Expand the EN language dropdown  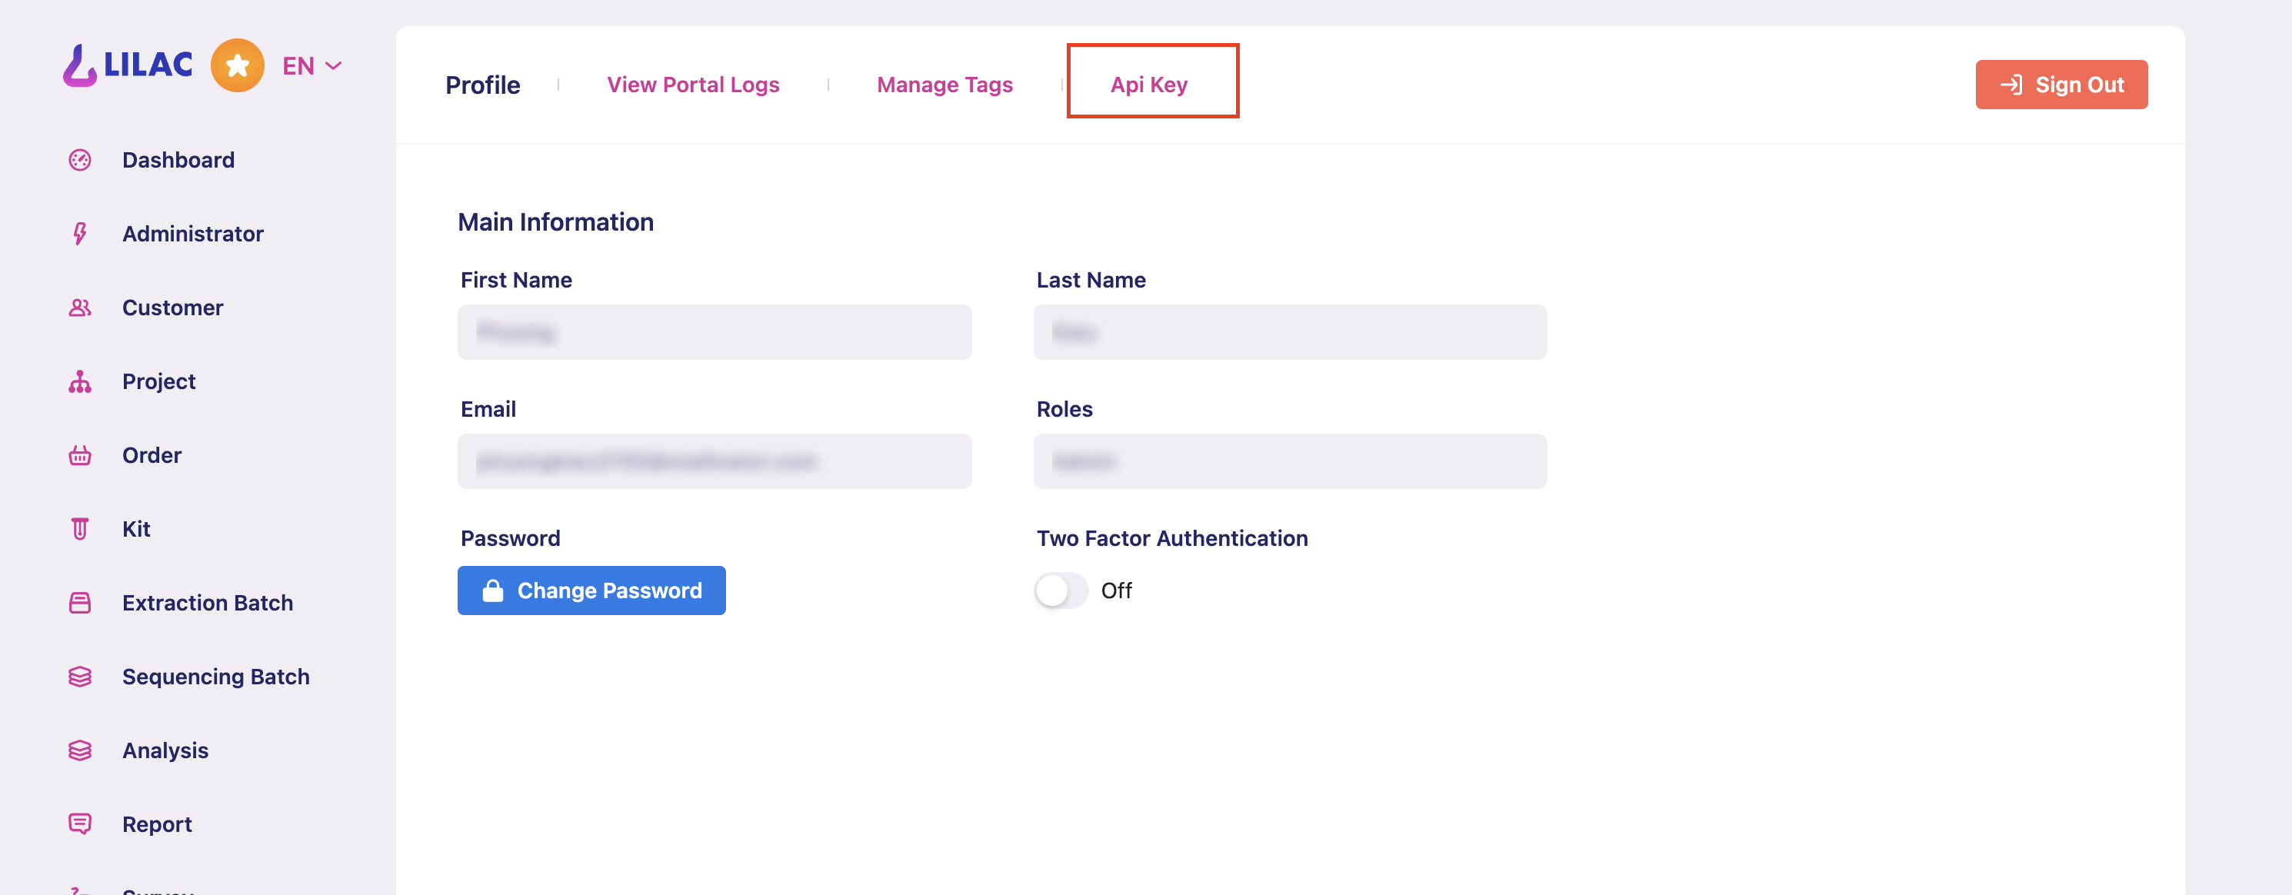pos(311,66)
